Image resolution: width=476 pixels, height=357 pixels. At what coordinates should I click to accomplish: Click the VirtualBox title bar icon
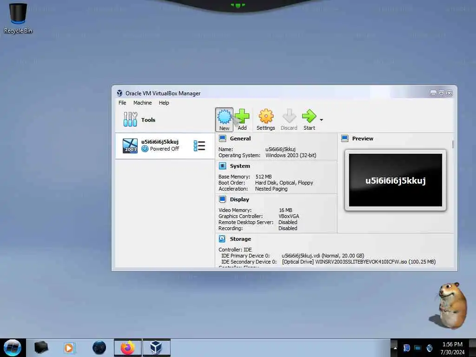point(119,93)
